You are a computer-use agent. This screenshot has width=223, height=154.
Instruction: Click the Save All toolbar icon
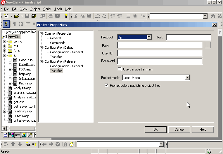pyautogui.click(x=34, y=16)
